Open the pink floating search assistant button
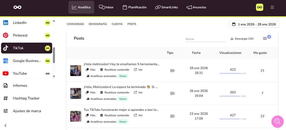The width and height of the screenshot is (286, 130). (x=277, y=121)
